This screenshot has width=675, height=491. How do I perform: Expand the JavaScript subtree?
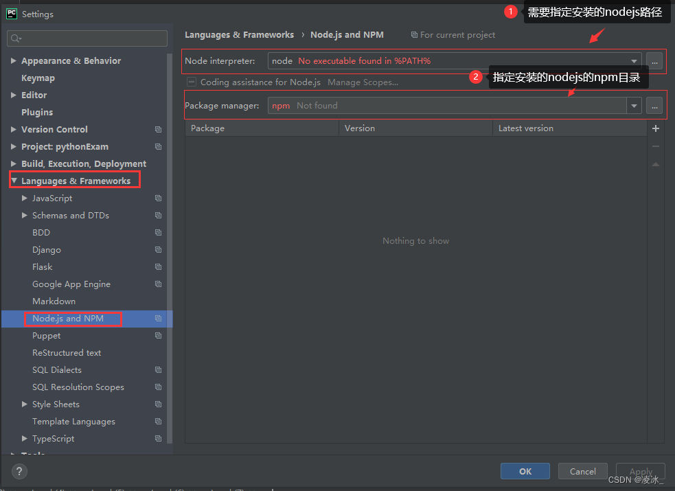25,198
